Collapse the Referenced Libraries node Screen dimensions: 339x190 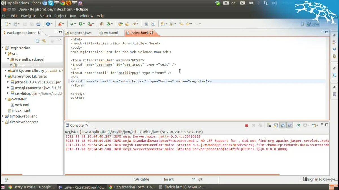[5, 76]
